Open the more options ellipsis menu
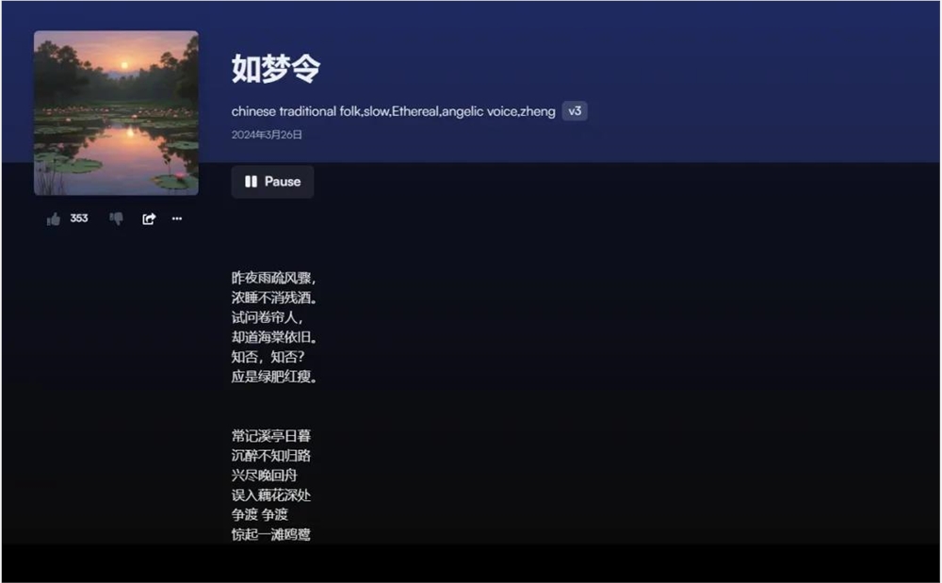Image resolution: width=942 pixels, height=583 pixels. pos(177,219)
